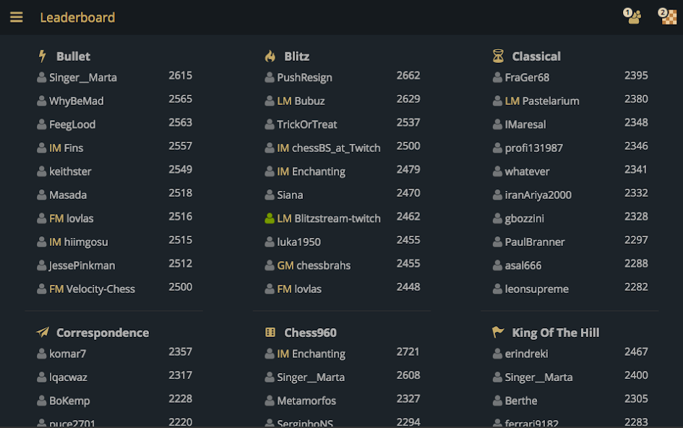View PushResign's Blitz profile
Image resolution: width=683 pixels, height=428 pixels.
[x=306, y=77]
